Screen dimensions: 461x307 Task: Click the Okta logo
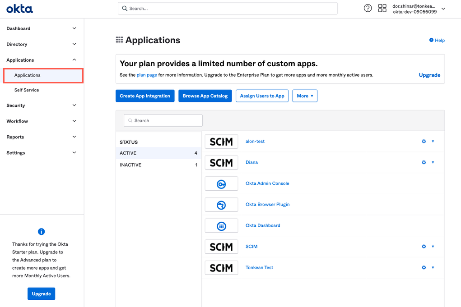click(x=19, y=9)
